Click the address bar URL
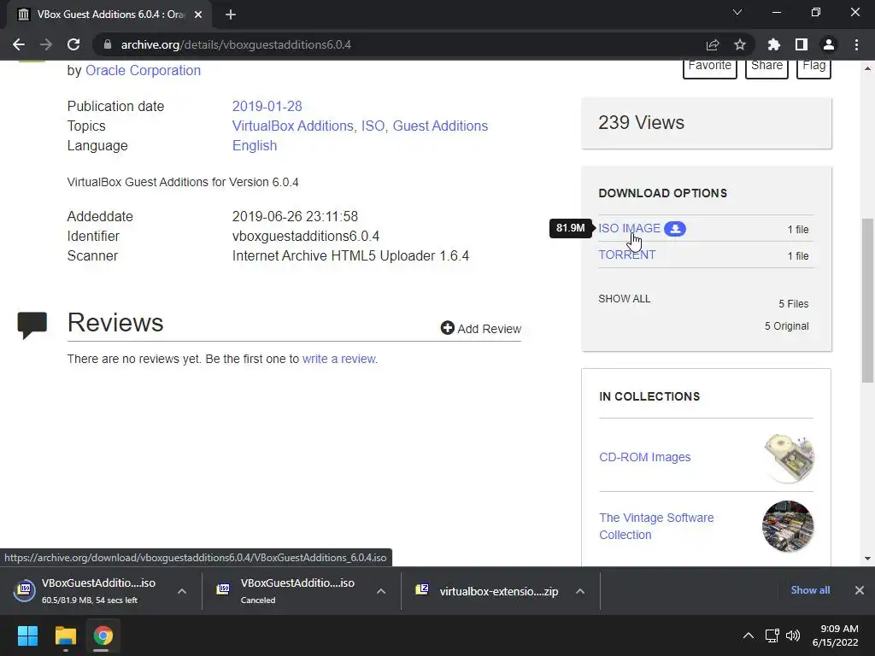The width and height of the screenshot is (875, 656). [236, 44]
